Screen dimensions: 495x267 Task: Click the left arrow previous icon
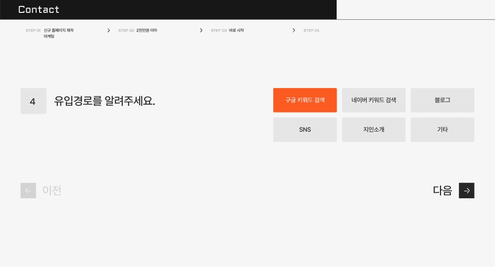point(28,190)
